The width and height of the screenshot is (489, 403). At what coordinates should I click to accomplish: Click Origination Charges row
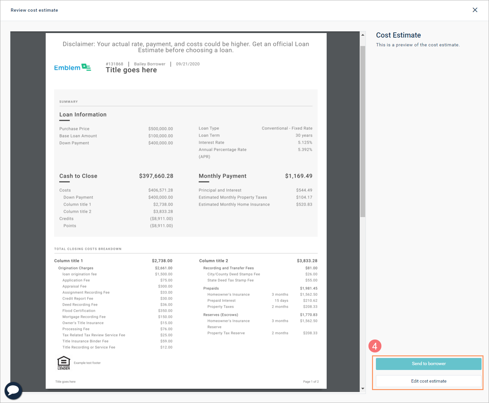(x=115, y=268)
